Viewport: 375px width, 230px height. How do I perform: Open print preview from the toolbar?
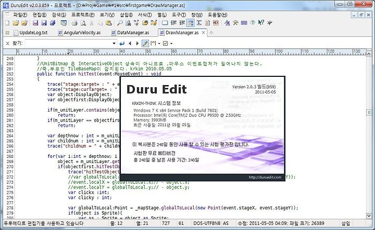point(83,23)
